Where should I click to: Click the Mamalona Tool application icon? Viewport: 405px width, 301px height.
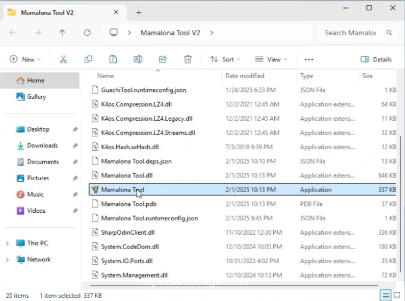pyautogui.click(x=96, y=189)
